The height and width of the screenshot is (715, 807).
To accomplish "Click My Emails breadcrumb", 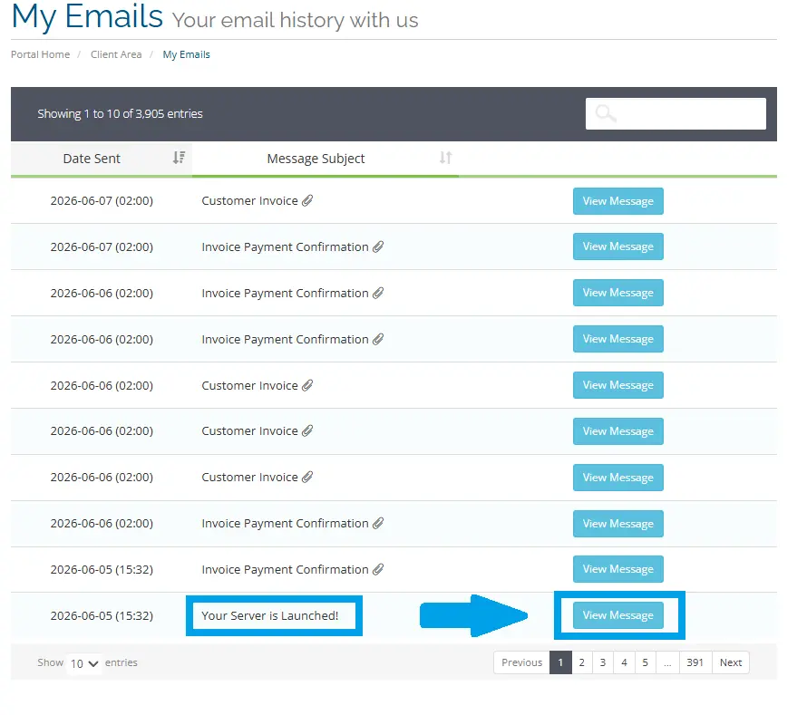I will click(186, 54).
